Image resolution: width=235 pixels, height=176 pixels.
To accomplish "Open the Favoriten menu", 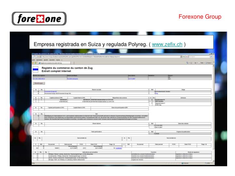I will [x=52, y=60].
